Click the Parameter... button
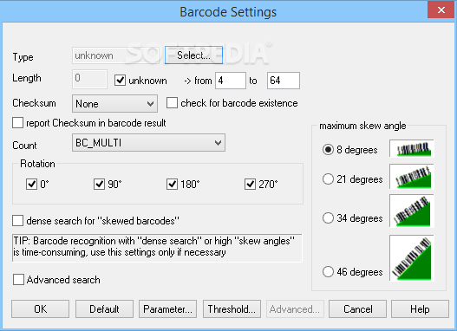Image resolution: width=457 pixels, height=331 pixels. (x=168, y=308)
